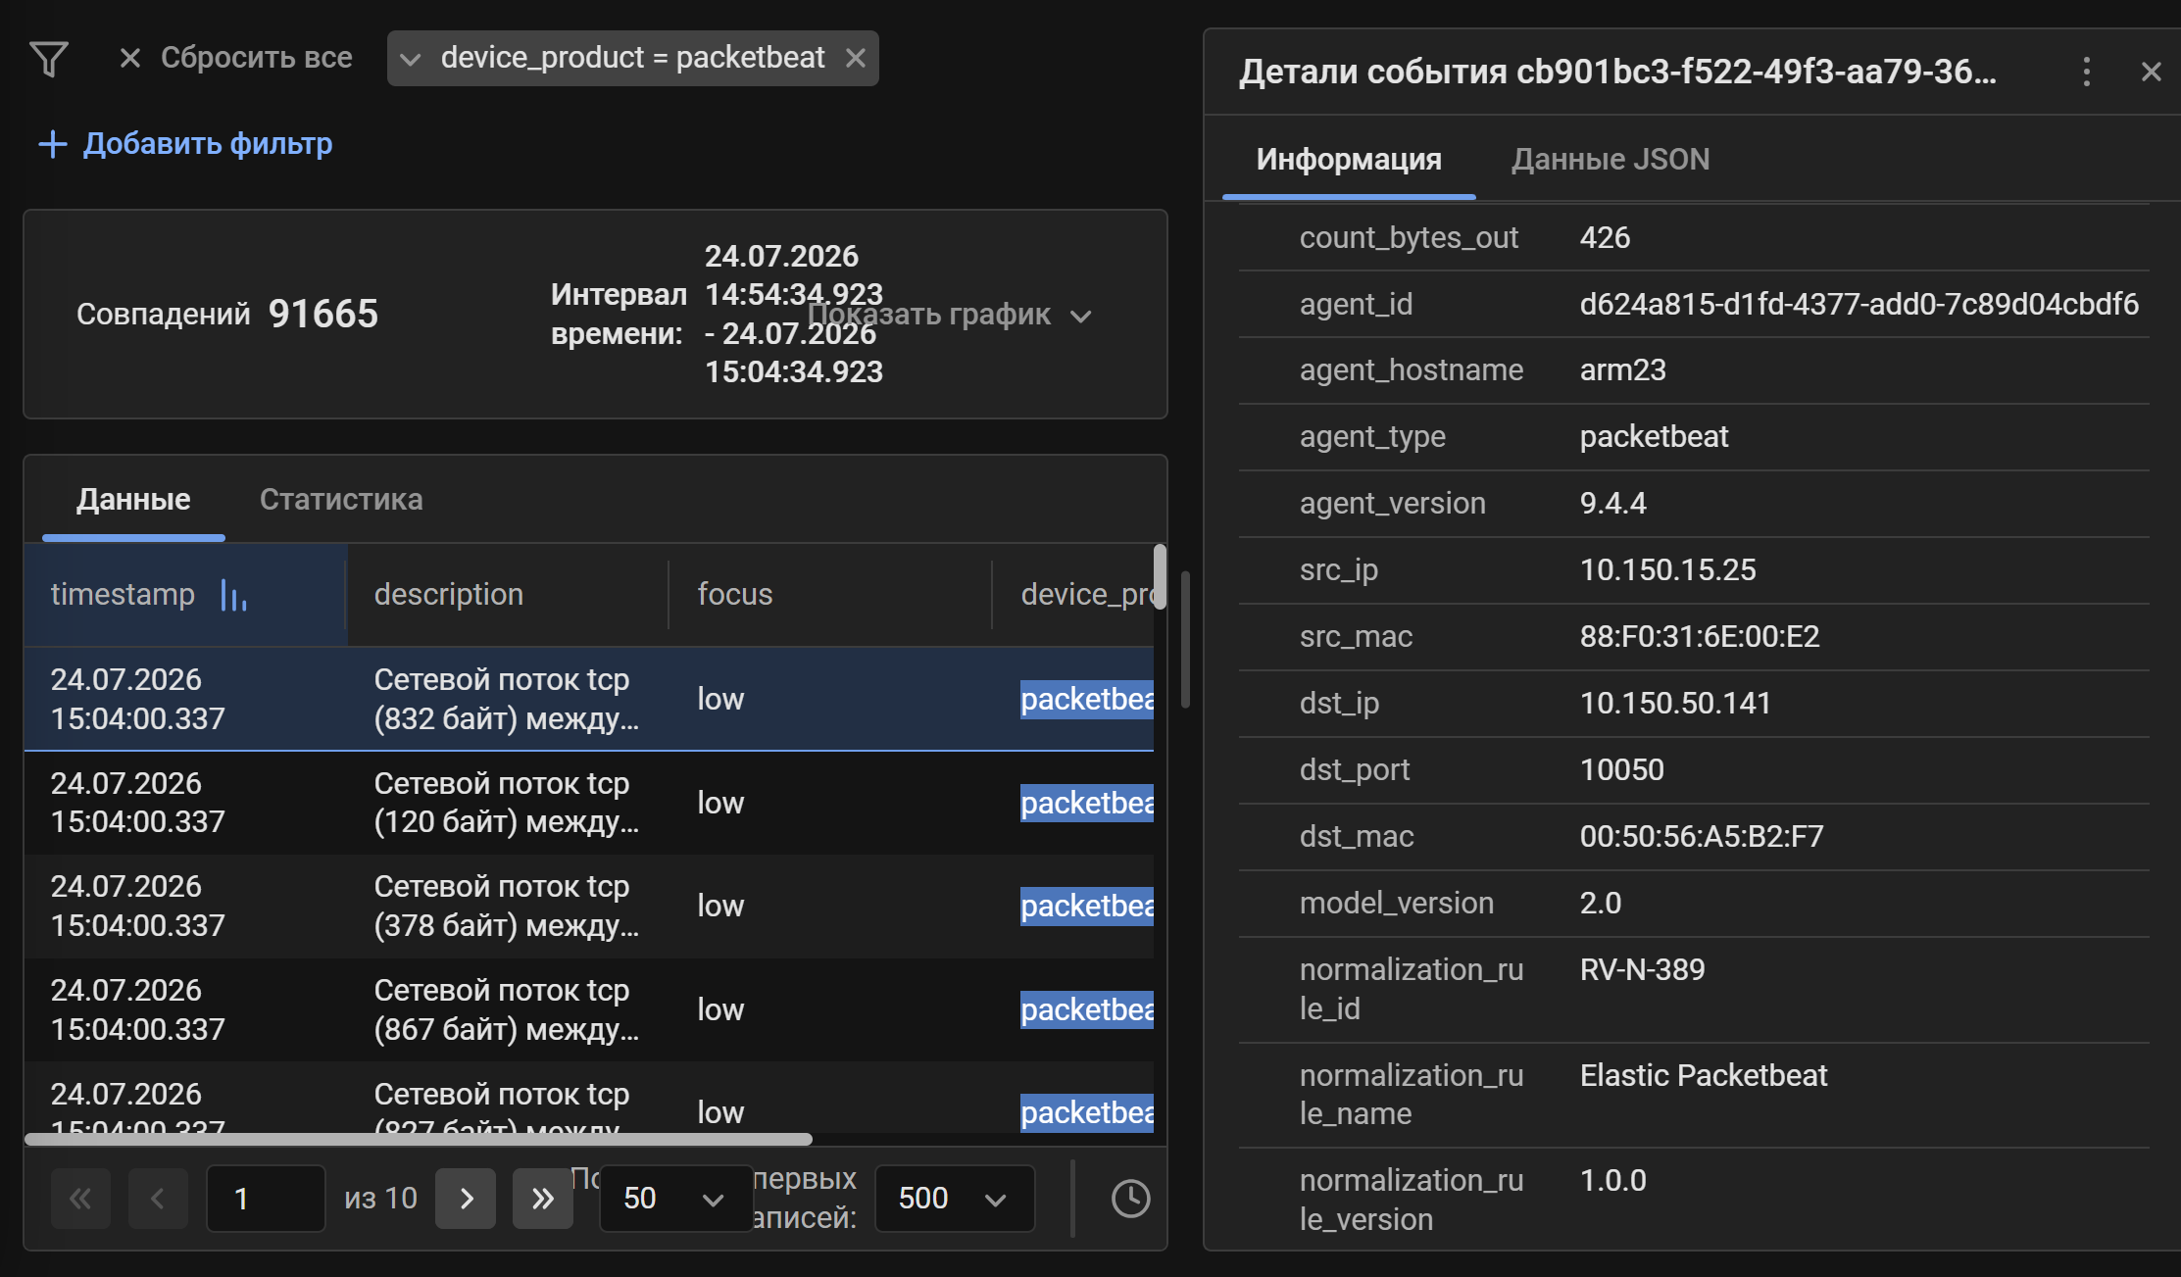Image resolution: width=2181 pixels, height=1277 pixels.
Task: Expand the device_product filter chevron
Action: point(411,59)
